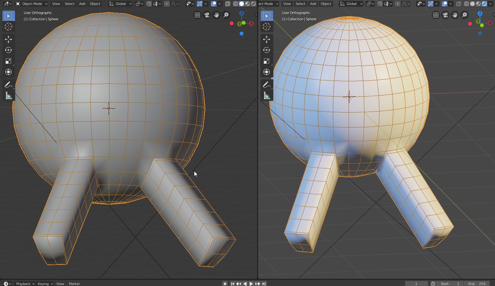Choose the Move tool in right viewport

[267, 39]
